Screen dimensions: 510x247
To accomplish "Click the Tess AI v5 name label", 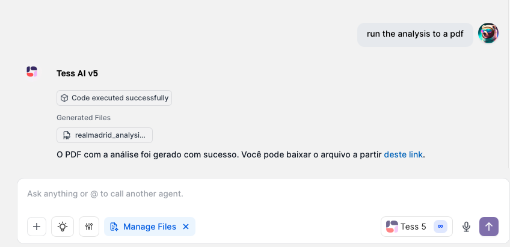I will (x=77, y=73).
